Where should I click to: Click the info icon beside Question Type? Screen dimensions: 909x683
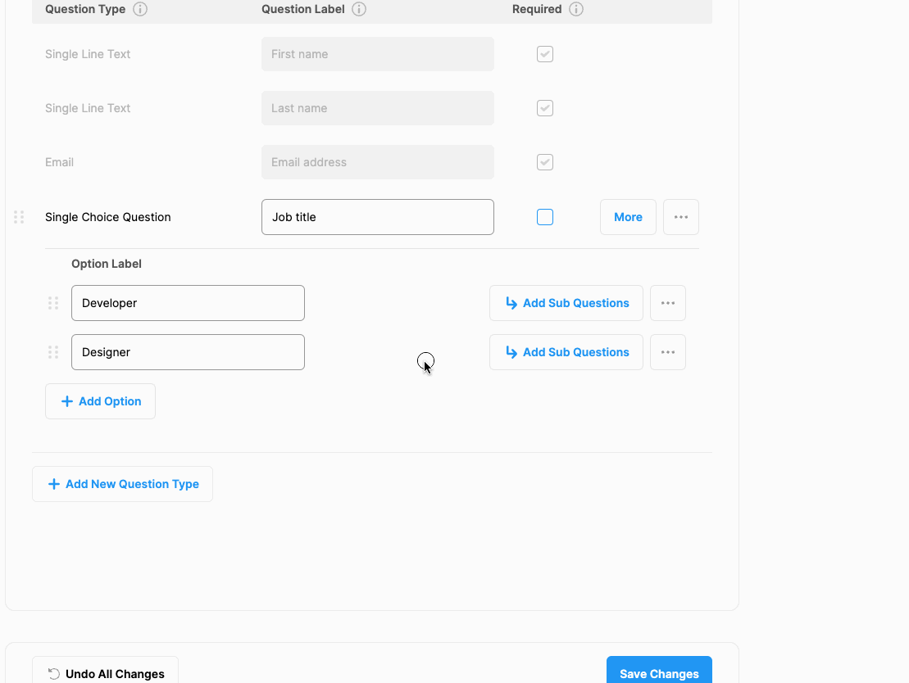[139, 9]
